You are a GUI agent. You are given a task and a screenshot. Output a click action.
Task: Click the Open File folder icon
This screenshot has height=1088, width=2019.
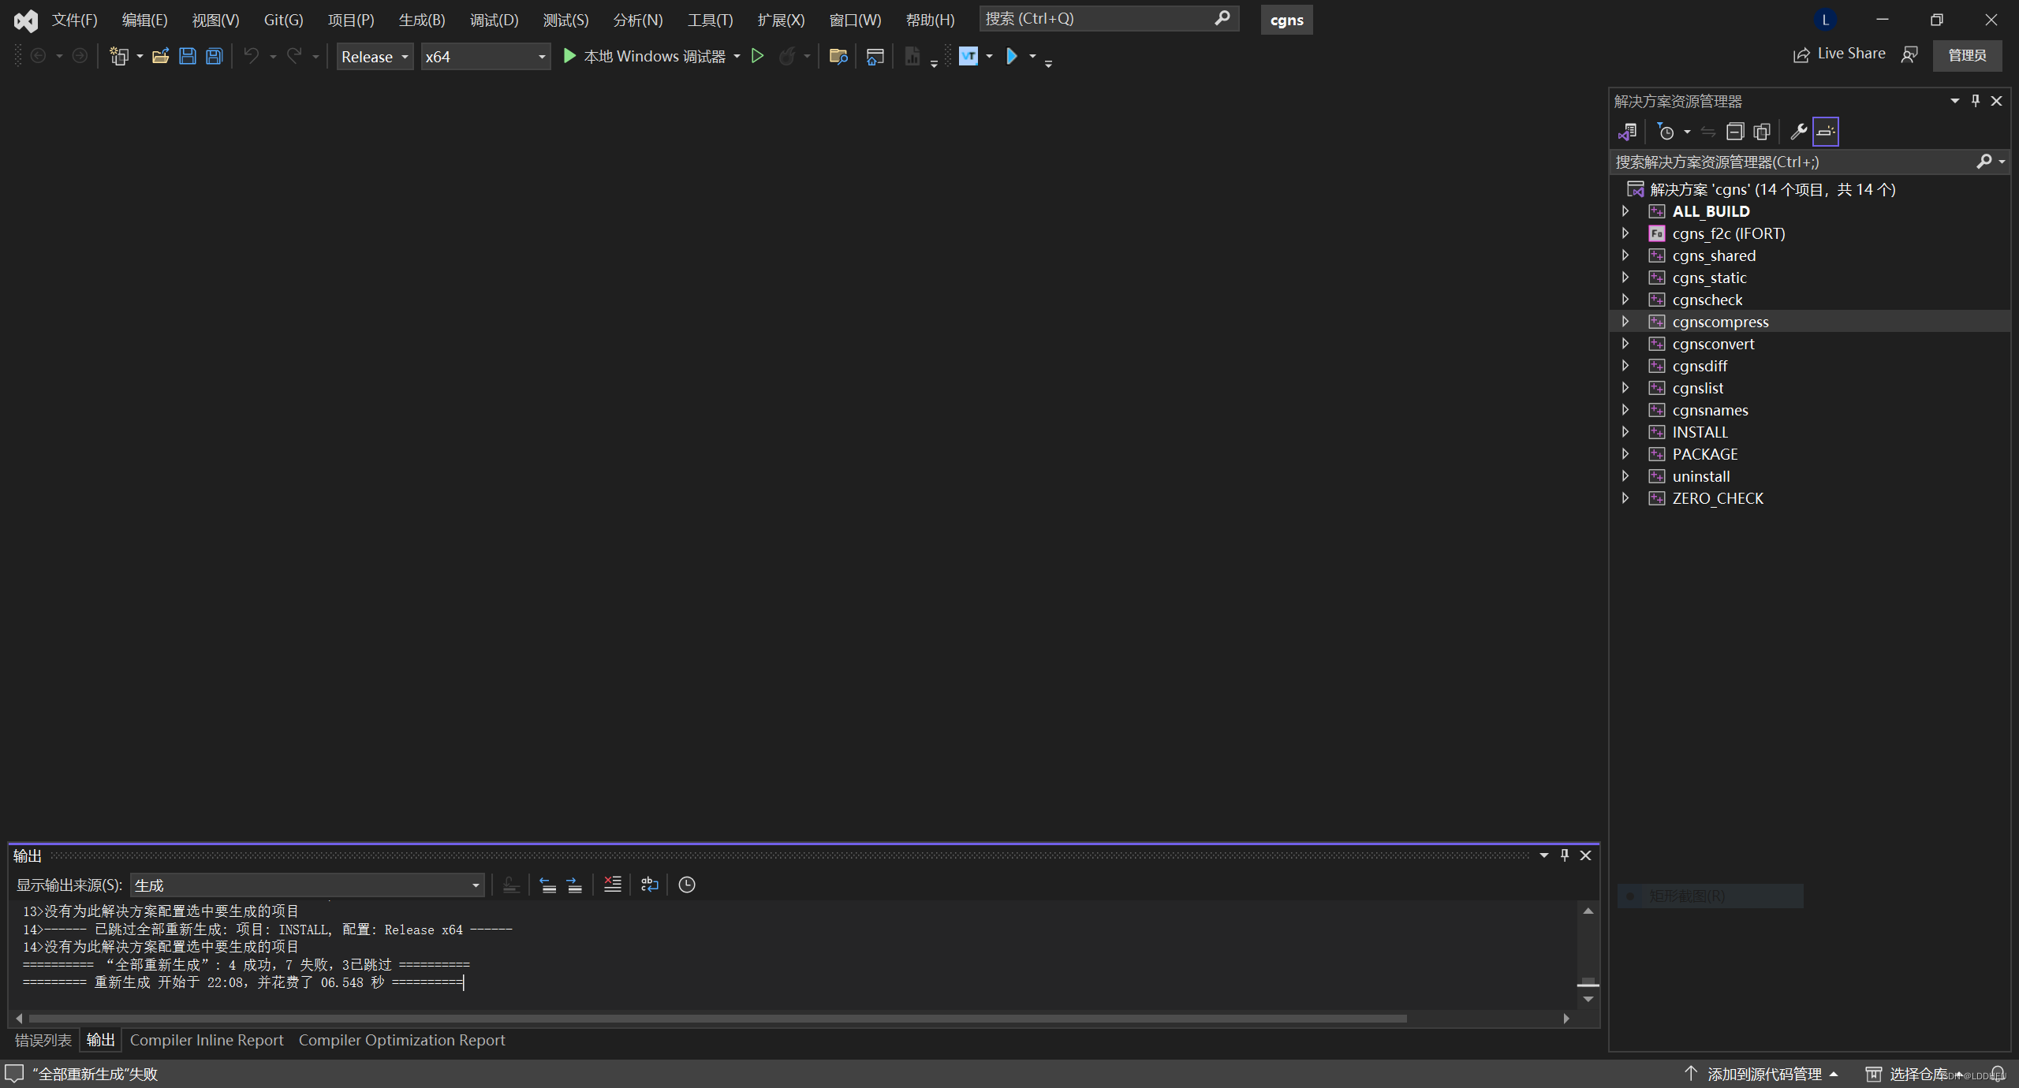tap(161, 56)
